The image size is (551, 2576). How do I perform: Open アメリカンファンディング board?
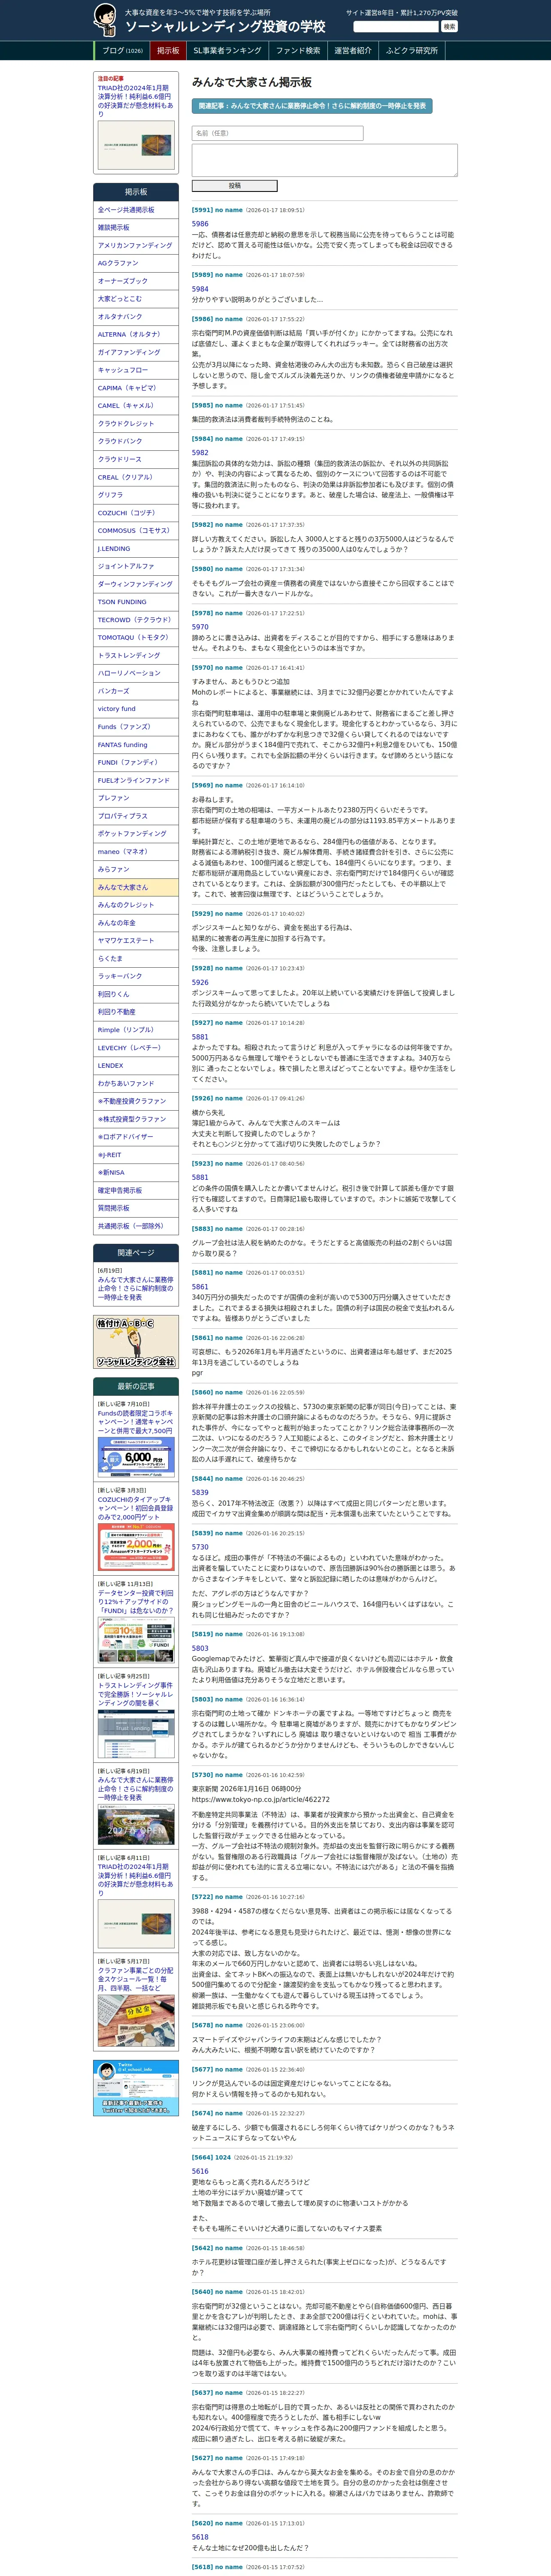click(136, 246)
